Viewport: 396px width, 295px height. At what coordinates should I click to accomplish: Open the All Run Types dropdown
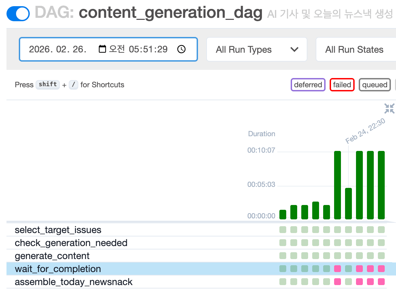point(256,50)
